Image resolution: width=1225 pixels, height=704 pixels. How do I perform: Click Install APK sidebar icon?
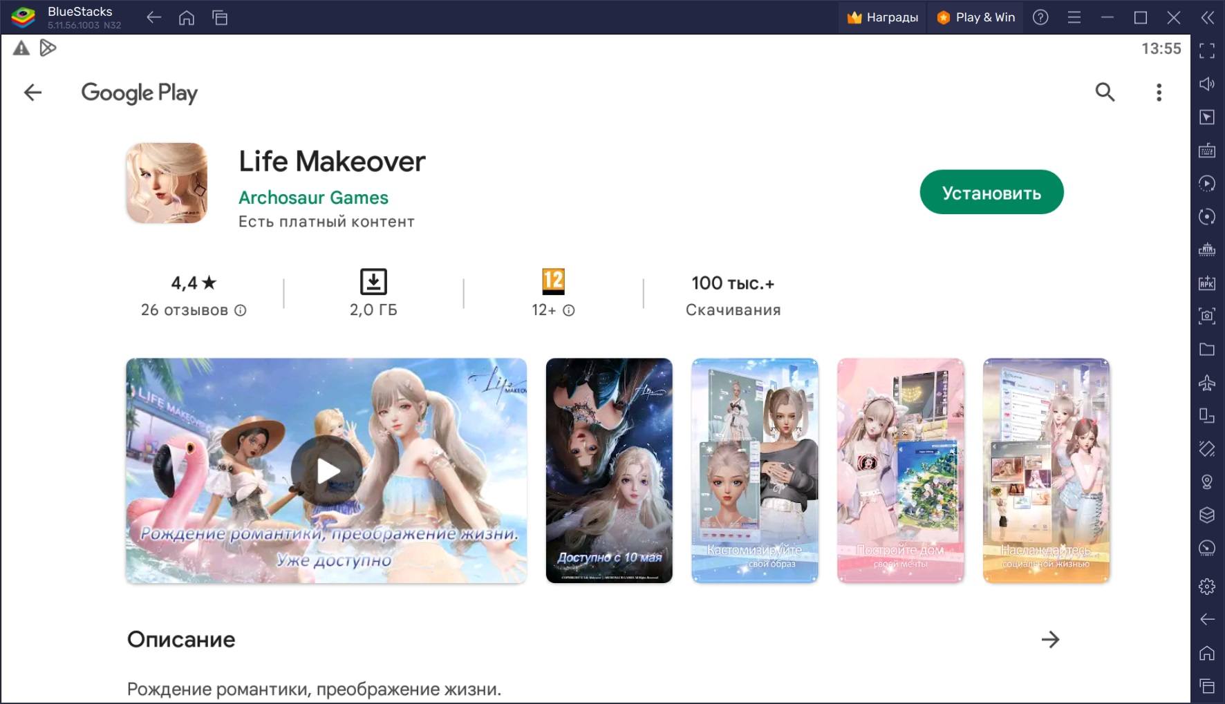[x=1207, y=283]
